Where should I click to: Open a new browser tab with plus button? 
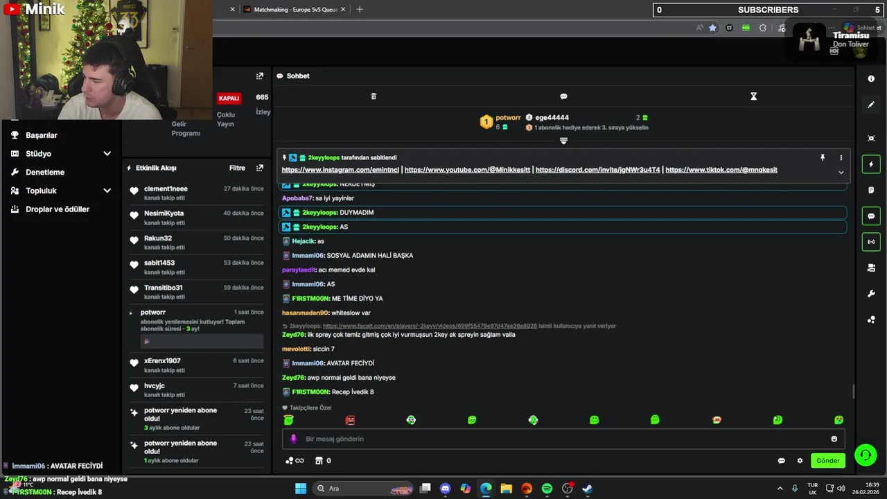pyautogui.click(x=359, y=10)
